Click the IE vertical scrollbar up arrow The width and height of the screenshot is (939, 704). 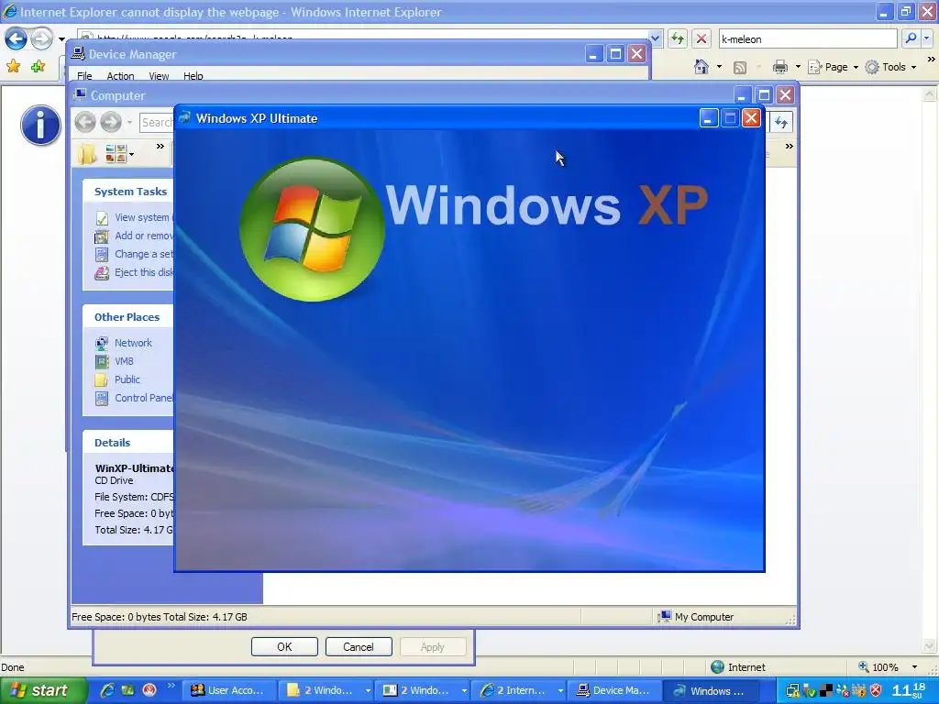pos(930,94)
